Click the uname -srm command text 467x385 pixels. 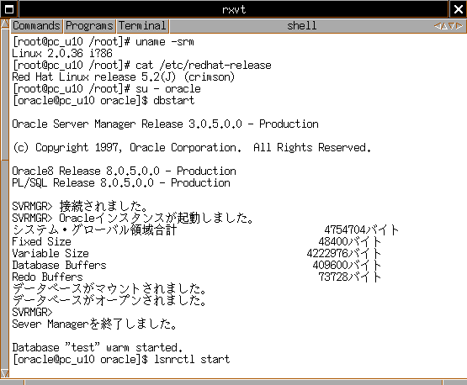[165, 42]
